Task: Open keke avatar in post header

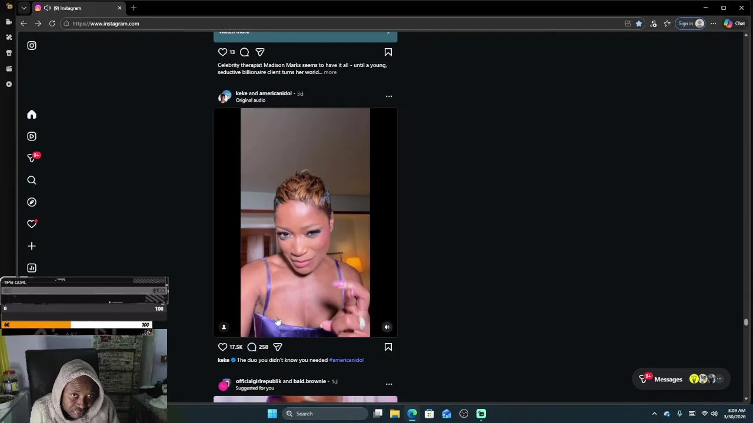Action: click(224, 96)
